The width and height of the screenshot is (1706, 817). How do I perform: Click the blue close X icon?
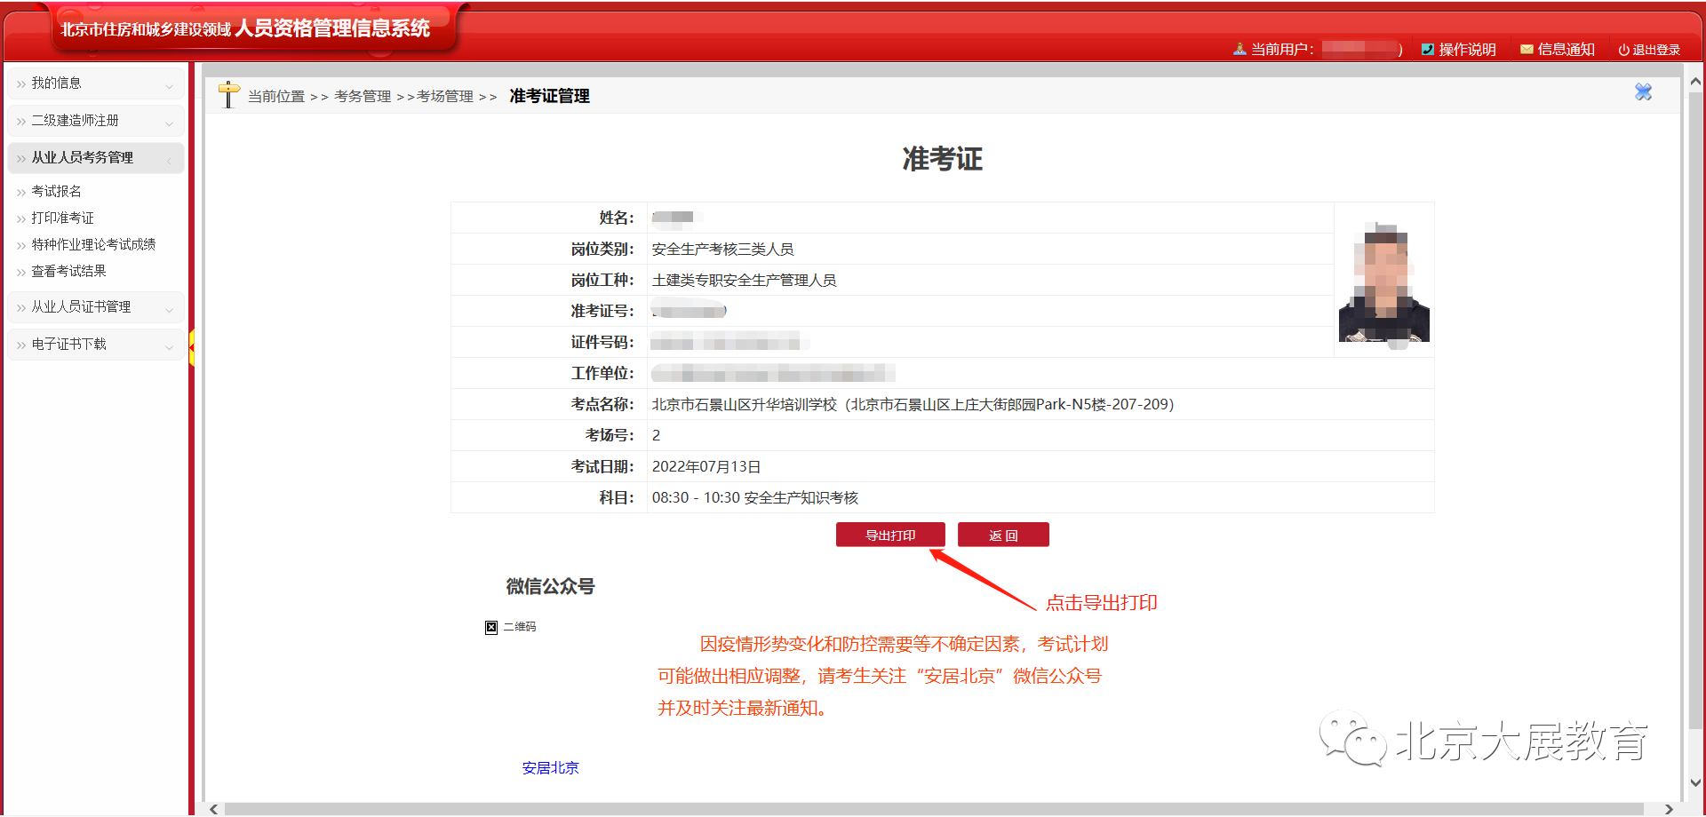[x=1643, y=92]
